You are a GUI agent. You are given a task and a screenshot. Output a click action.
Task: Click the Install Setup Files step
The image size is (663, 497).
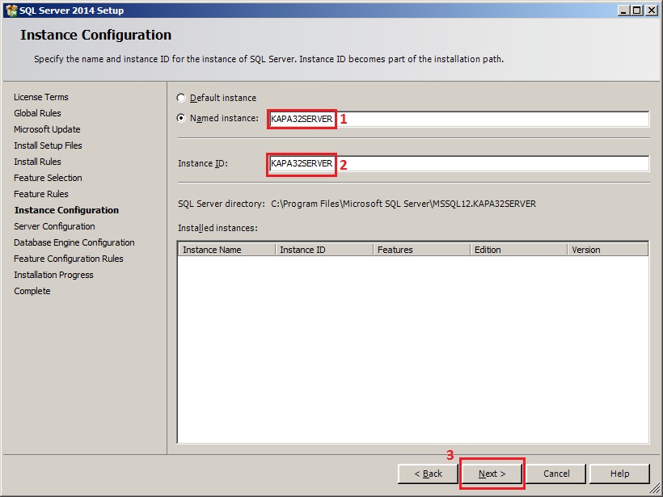pyautogui.click(x=48, y=145)
